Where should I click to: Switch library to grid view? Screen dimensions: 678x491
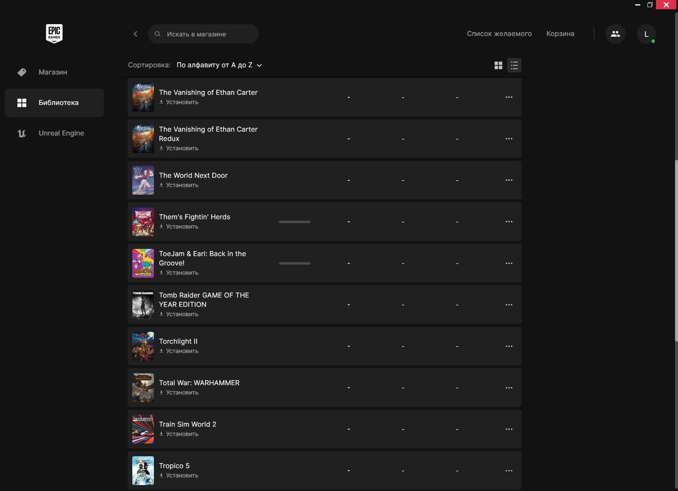[x=498, y=65]
